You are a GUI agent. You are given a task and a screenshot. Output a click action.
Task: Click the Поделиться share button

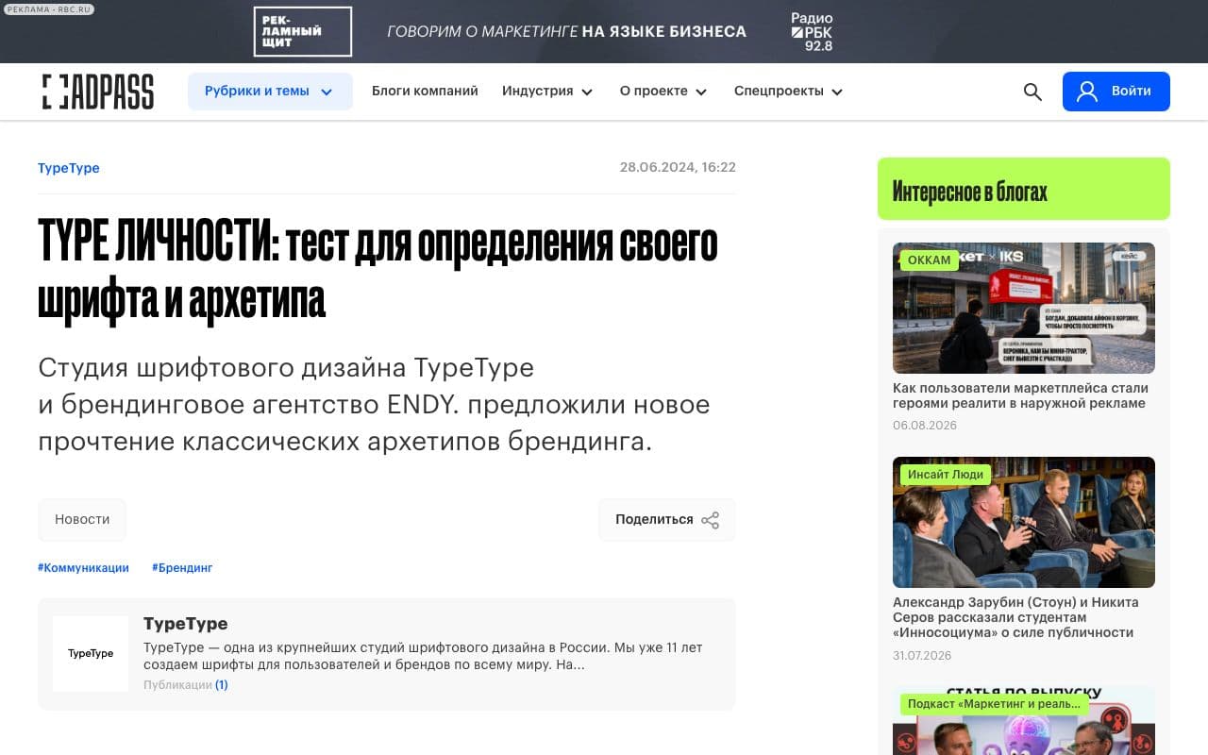tap(667, 520)
